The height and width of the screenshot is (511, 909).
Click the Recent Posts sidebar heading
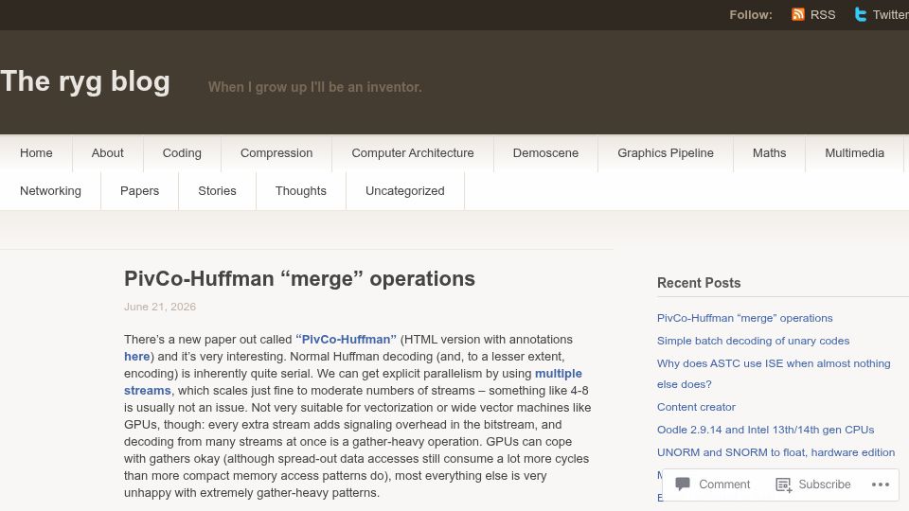[x=699, y=283]
